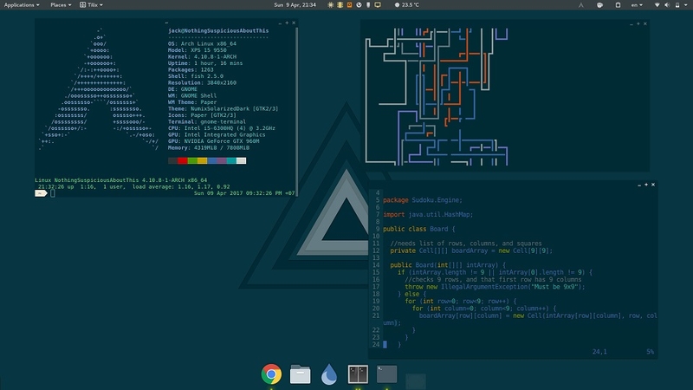Open the Applications menu
The height and width of the screenshot is (390, 693).
pos(21,5)
